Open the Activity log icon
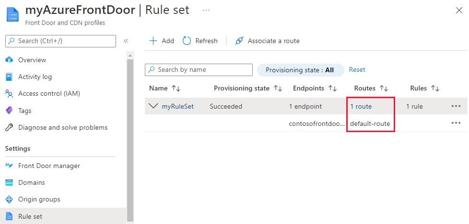469x224 pixels. point(9,77)
